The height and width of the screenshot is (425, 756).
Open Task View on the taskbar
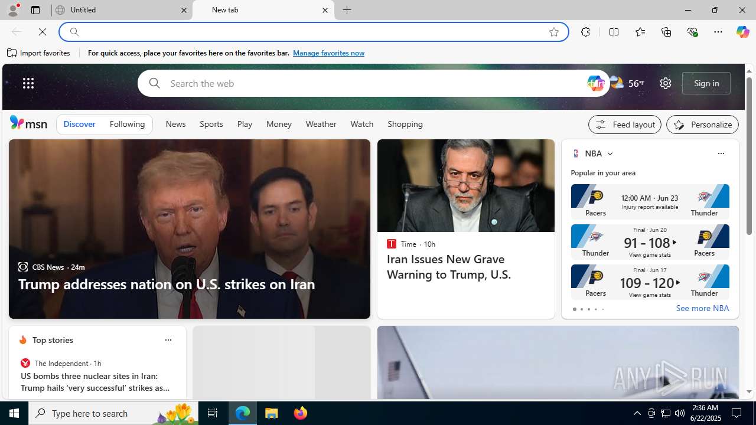pos(213,413)
